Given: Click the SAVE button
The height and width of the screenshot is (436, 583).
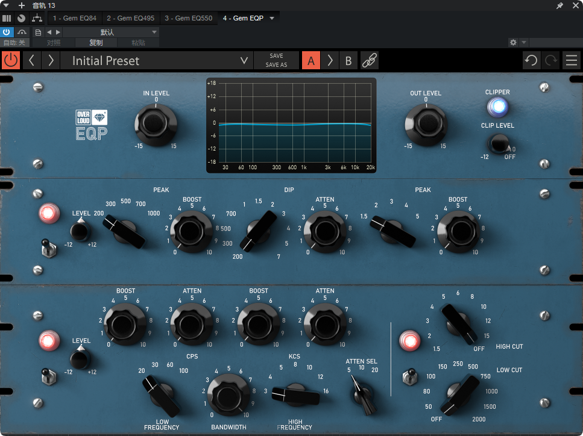Looking at the screenshot, I should [276, 56].
